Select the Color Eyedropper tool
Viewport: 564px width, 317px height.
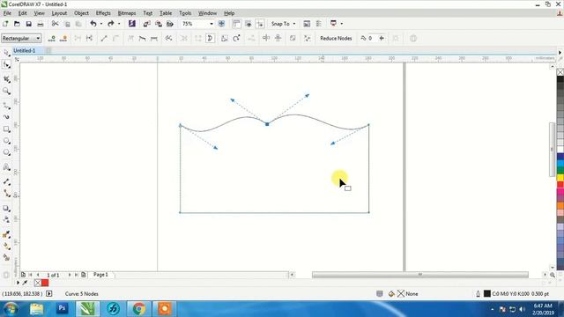pos(6,235)
